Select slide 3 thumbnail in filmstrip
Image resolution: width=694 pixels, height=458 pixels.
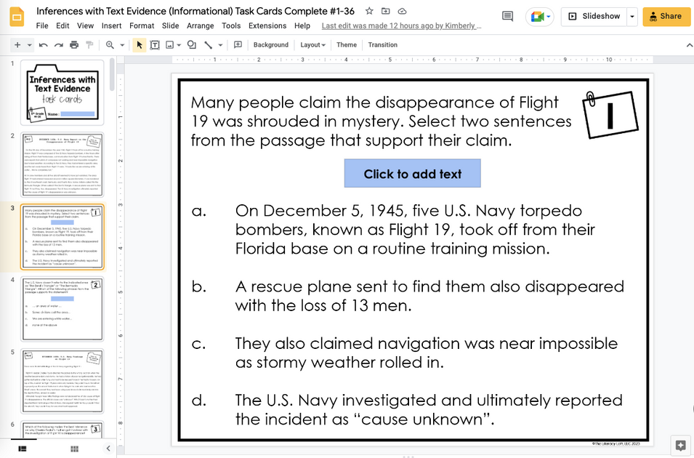coord(62,237)
